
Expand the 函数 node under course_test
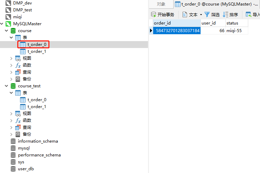(x=11, y=121)
